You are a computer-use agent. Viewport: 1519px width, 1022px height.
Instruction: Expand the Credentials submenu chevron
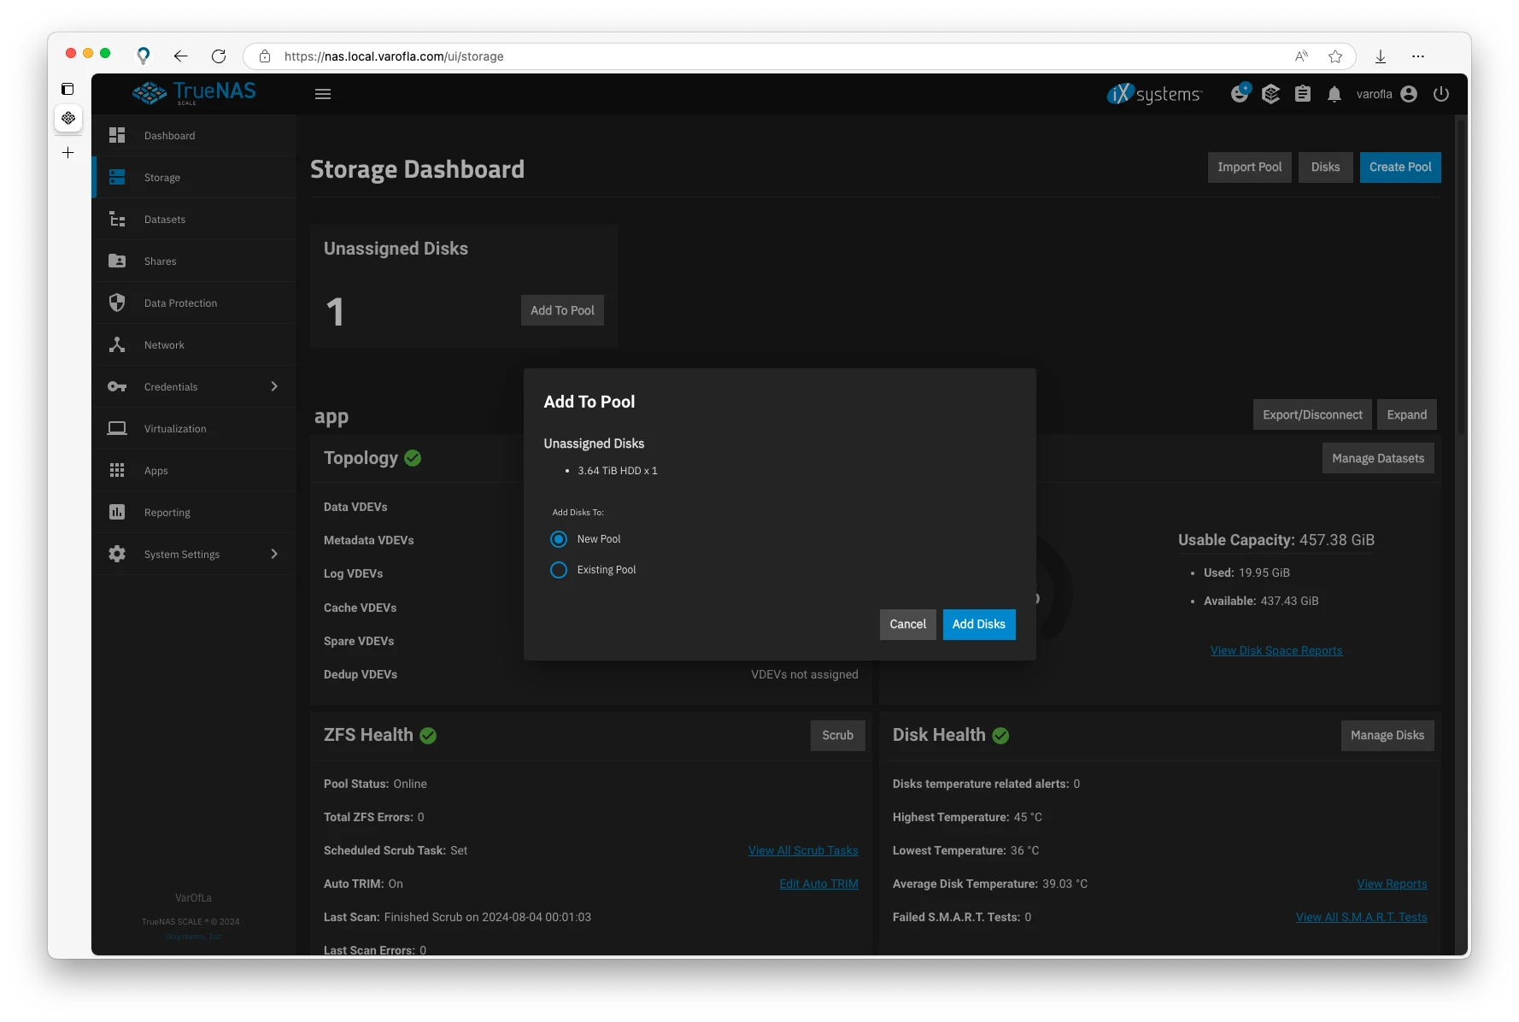(x=274, y=386)
